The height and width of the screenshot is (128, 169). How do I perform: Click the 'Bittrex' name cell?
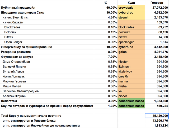[x=47, y=37]
